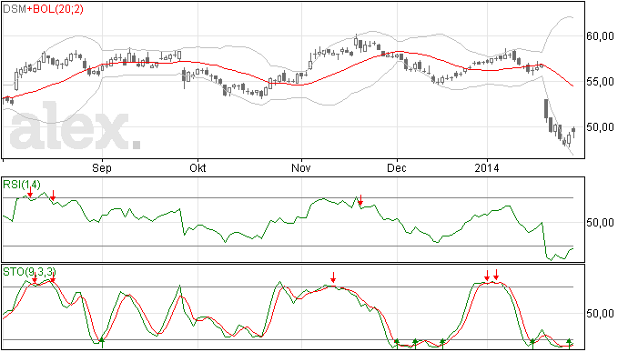
Task: Click the +BOL(20;2) indicator label
Action: click(x=56, y=9)
